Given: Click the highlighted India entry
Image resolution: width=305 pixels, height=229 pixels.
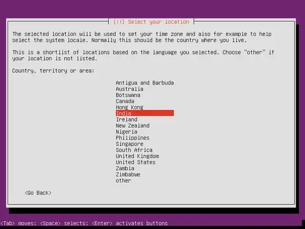Looking at the screenshot, I should tap(145, 113).
